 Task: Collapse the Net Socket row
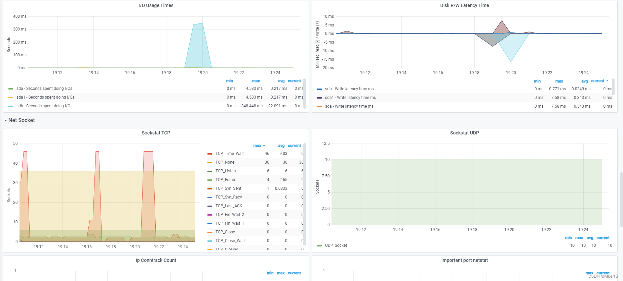20,120
